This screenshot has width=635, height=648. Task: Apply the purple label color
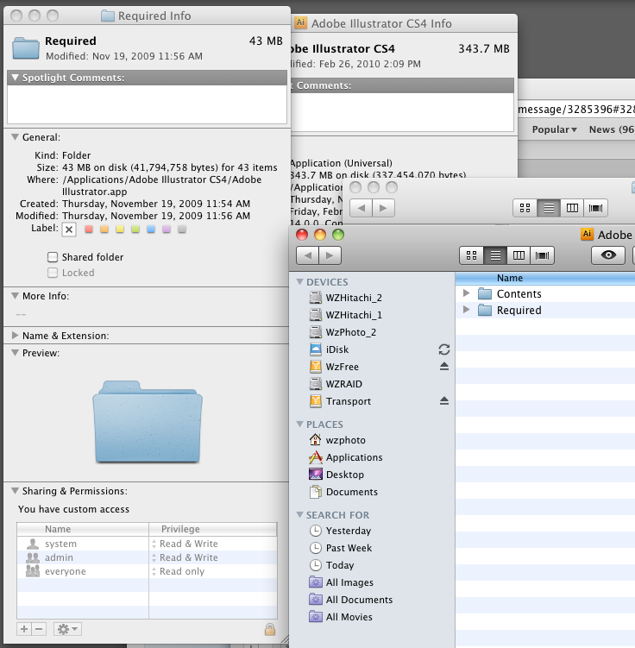pos(167,229)
